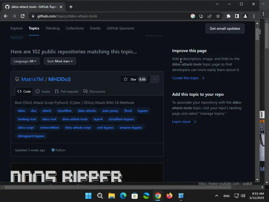Open DDoS Ripper repository banner image
Screen dimensions: 269x202
pos(87,173)
